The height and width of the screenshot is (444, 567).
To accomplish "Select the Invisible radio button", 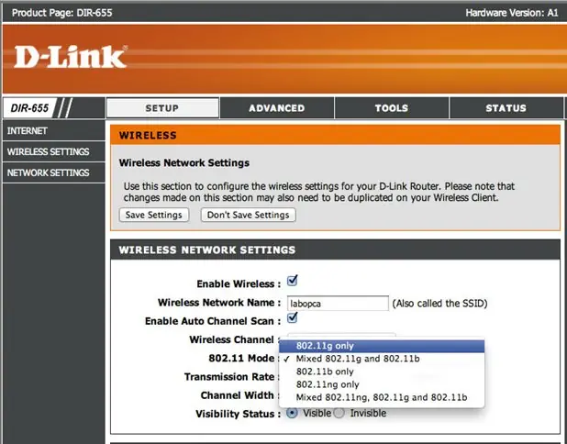I will pyautogui.click(x=339, y=413).
